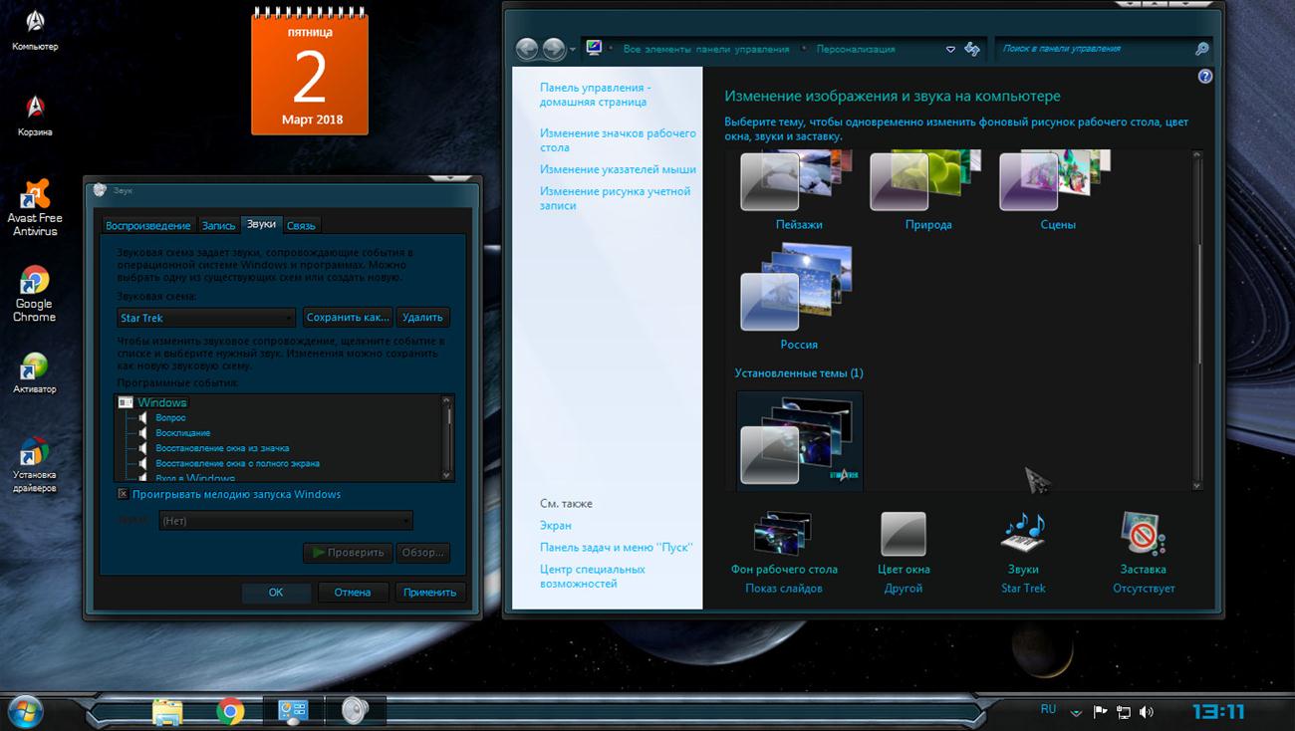Click the search magnifier in control panel
This screenshot has height=731, width=1295.
click(x=1201, y=49)
